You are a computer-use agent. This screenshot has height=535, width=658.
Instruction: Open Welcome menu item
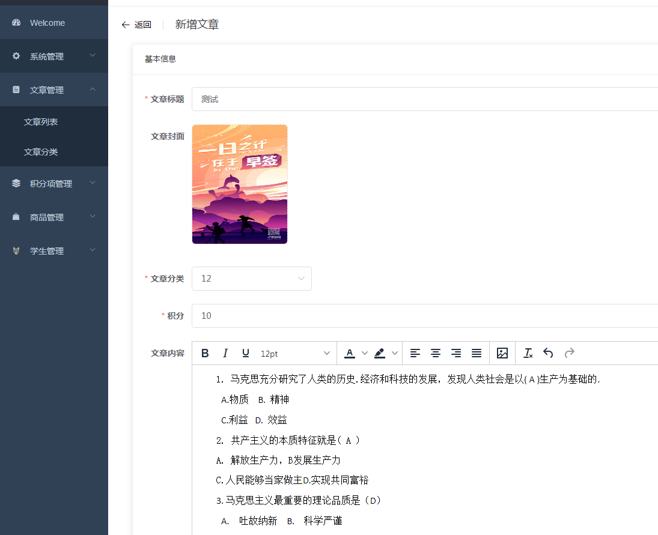[53, 23]
